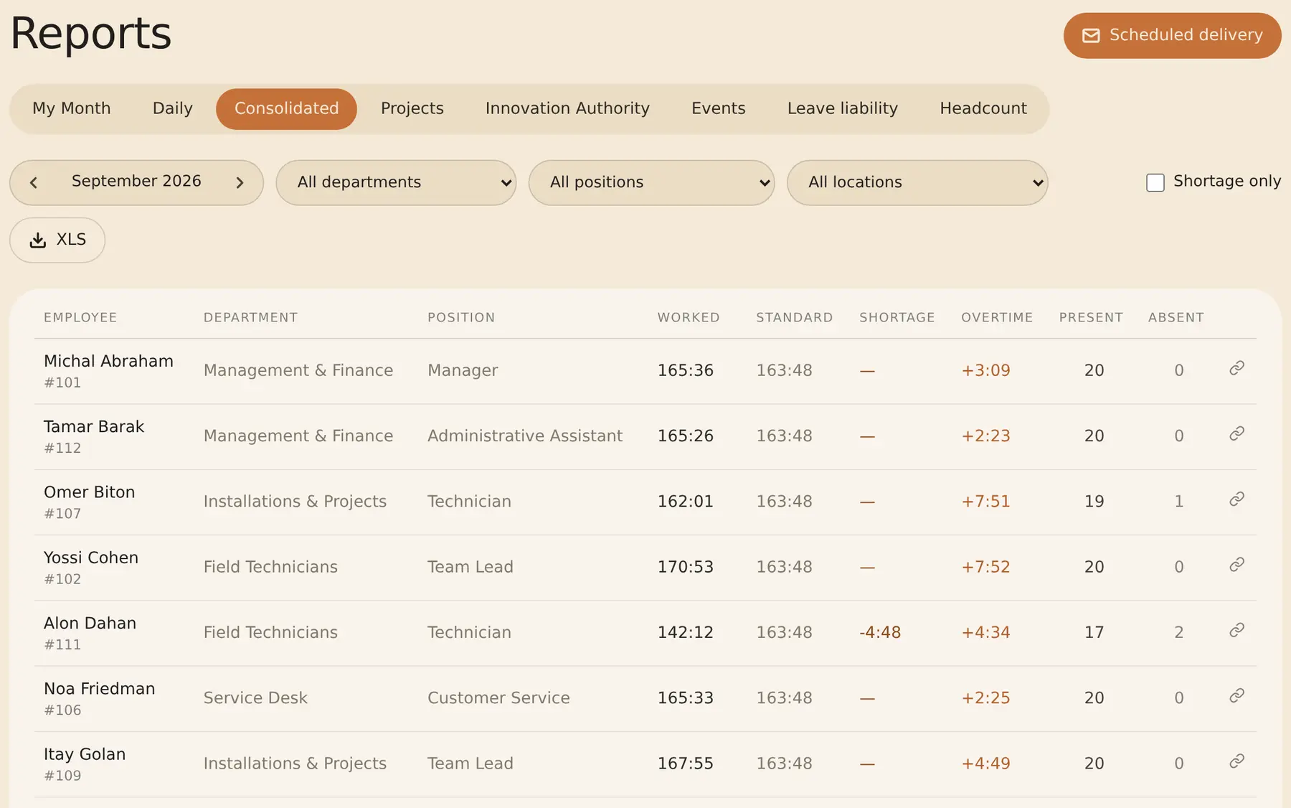Viewport: 1291px width, 808px height.
Task: Click link icon in Tamar Barak row
Action: pos(1236,433)
